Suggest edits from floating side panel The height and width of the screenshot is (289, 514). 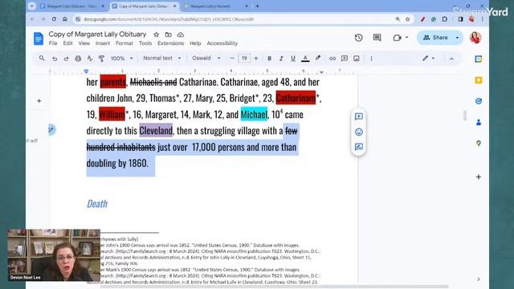359,147
